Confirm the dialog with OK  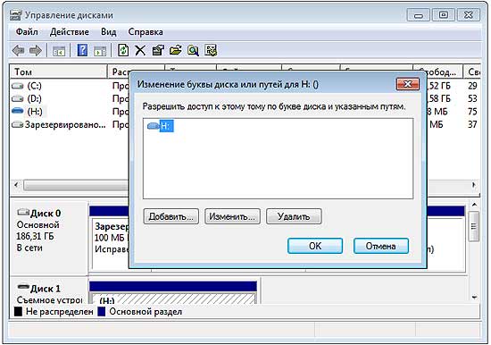[x=315, y=246]
